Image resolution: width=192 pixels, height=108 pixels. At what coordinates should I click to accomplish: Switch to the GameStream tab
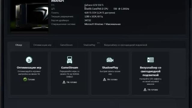coord(66,45)
